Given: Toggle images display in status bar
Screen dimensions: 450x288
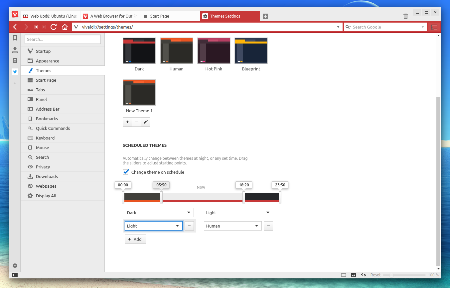Looking at the screenshot, I should pos(354,275).
